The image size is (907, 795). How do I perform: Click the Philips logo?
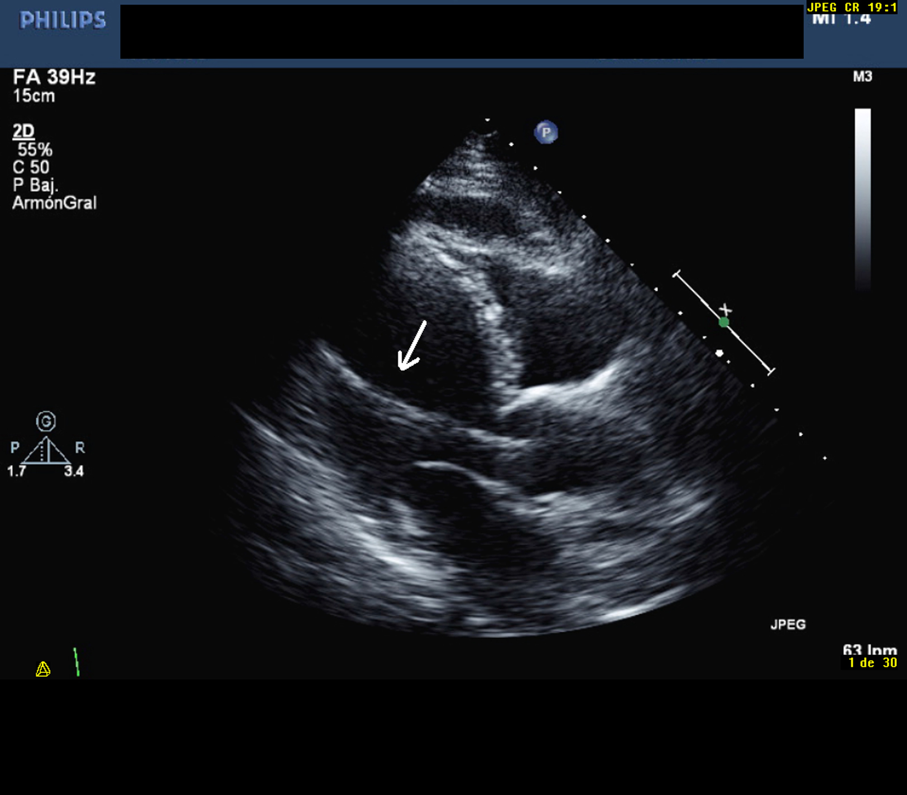(63, 21)
